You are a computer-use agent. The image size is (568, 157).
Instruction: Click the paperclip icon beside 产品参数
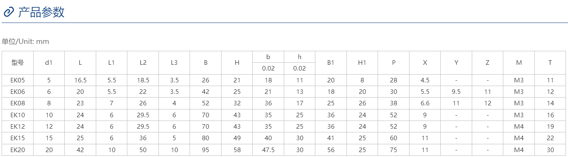click(x=8, y=12)
